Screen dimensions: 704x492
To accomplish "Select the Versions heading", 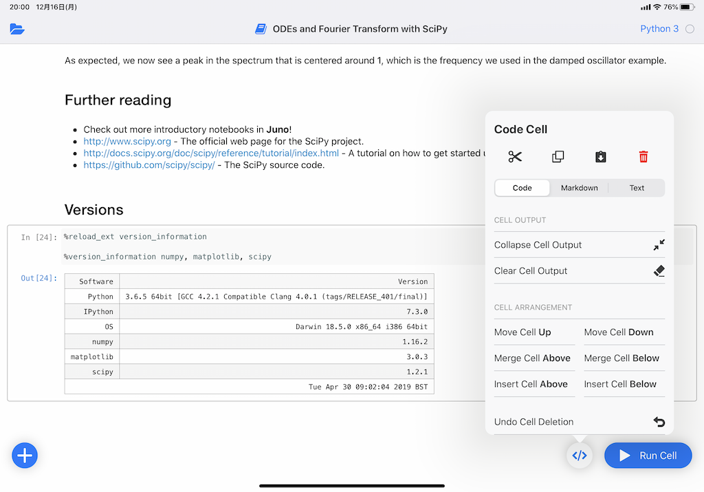I will click(93, 210).
